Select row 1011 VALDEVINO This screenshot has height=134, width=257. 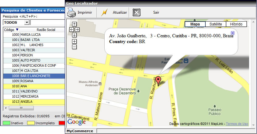click(x=34, y=91)
